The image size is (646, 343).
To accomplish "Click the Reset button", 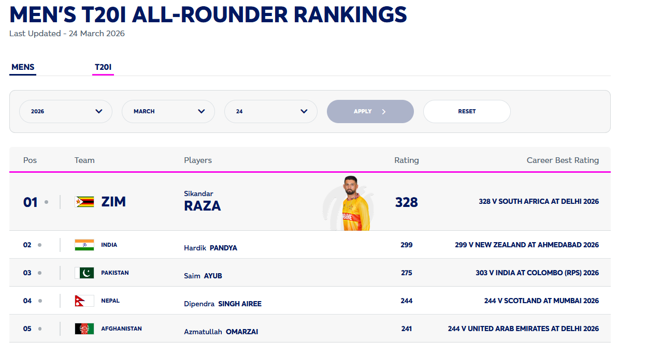I will (467, 111).
